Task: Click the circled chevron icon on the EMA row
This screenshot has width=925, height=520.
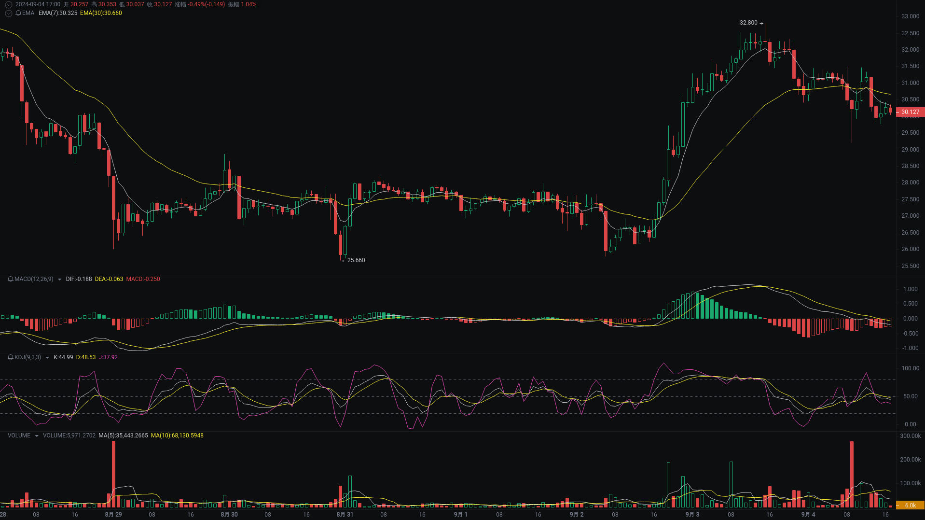Action: (8, 14)
